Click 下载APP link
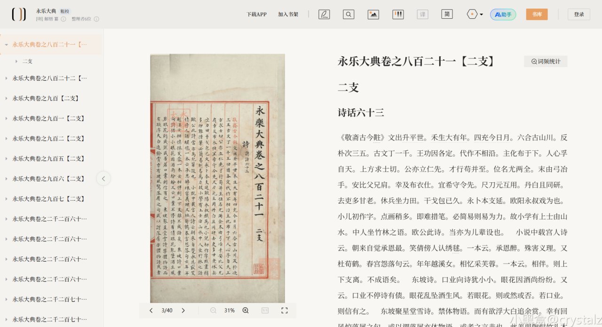The width and height of the screenshot is (602, 327). point(256,14)
